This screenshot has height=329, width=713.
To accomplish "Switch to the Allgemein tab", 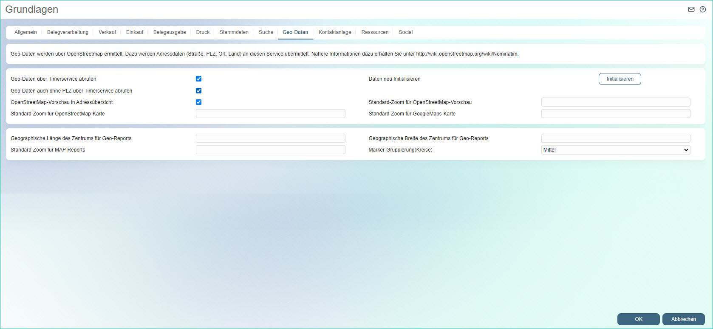I will pos(25,32).
